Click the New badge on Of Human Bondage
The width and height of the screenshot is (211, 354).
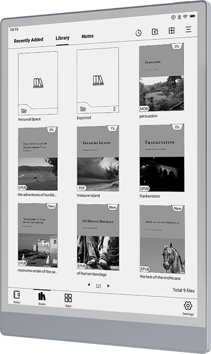112,207
